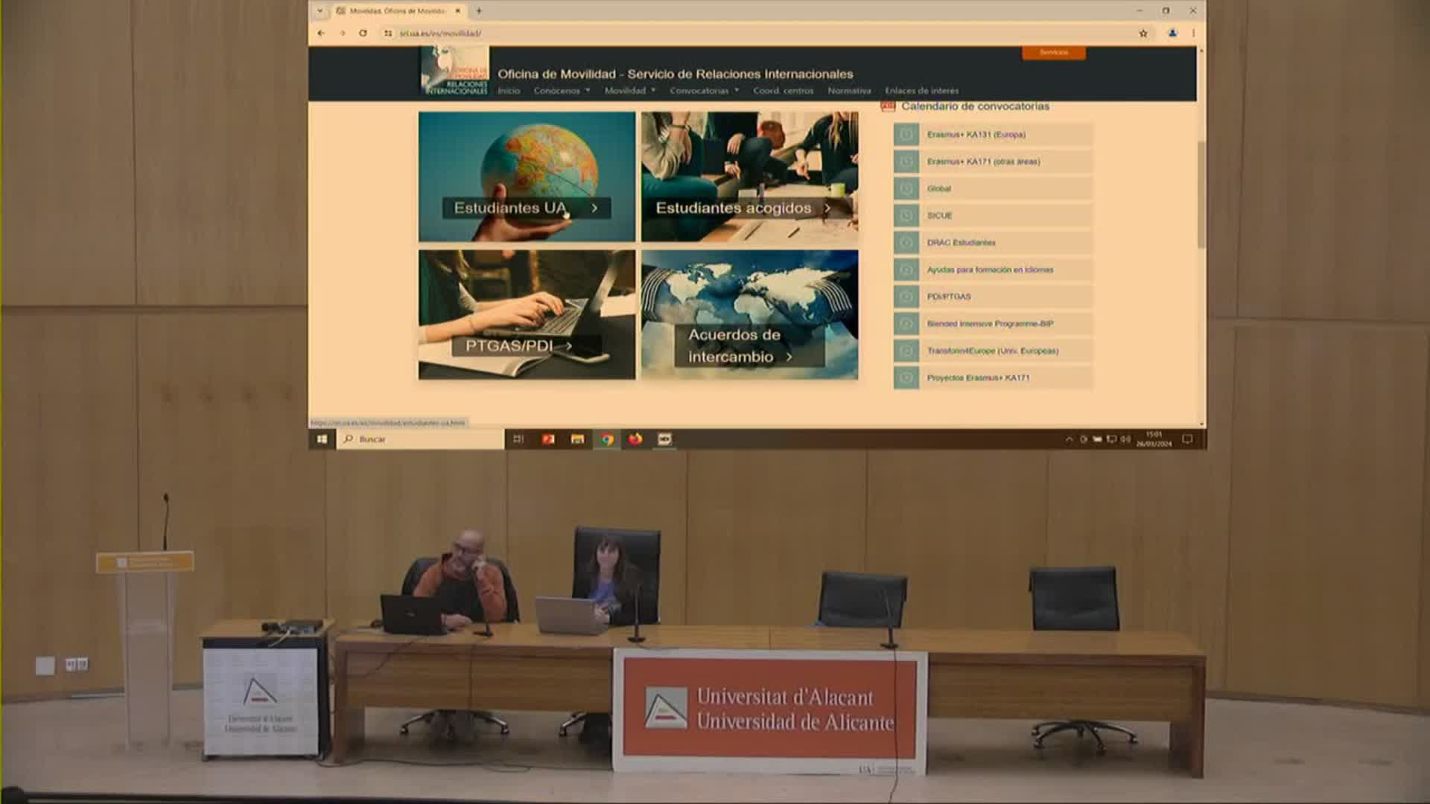Click the Windows Start button
This screenshot has width=1430, height=804.
point(322,439)
